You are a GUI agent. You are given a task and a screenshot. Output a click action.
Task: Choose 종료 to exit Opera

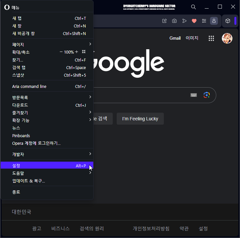(47, 192)
